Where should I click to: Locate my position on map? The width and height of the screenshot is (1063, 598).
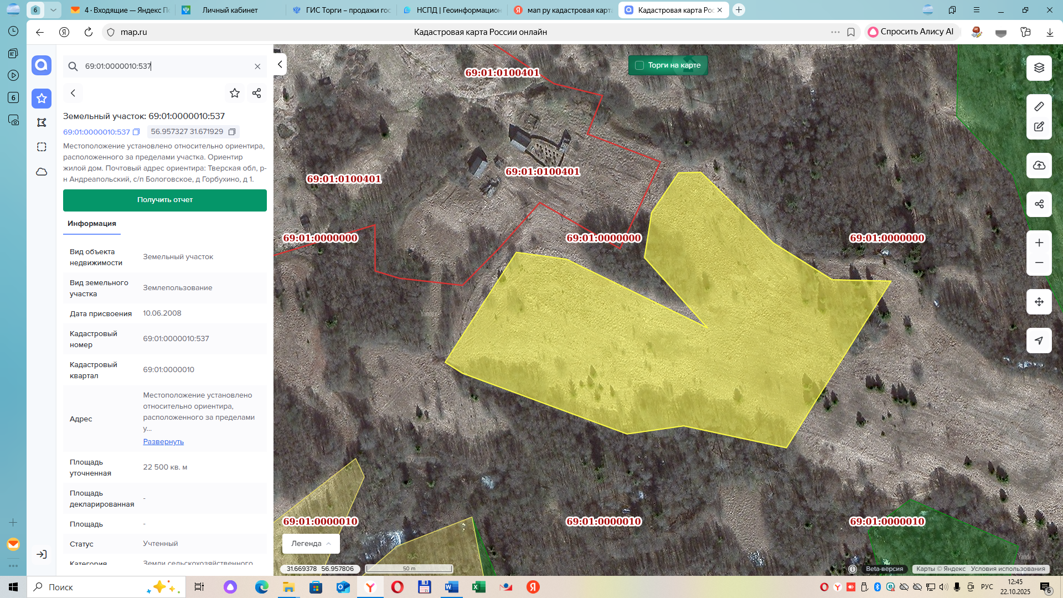(1039, 341)
